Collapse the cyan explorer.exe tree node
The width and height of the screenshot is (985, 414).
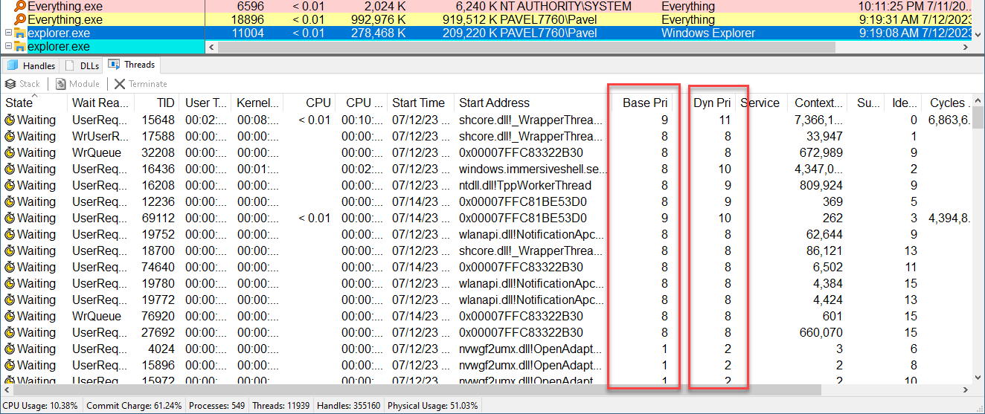(x=8, y=48)
